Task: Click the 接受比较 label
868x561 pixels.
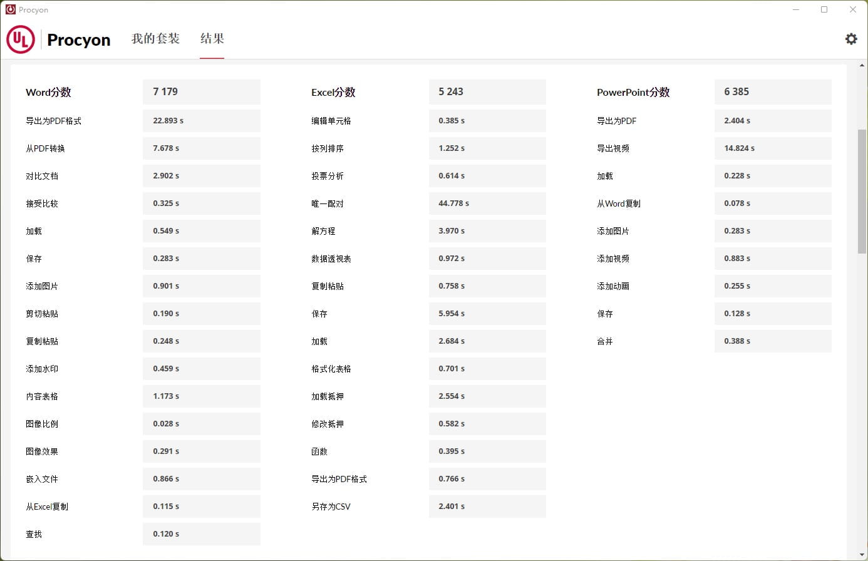Action: pos(42,203)
